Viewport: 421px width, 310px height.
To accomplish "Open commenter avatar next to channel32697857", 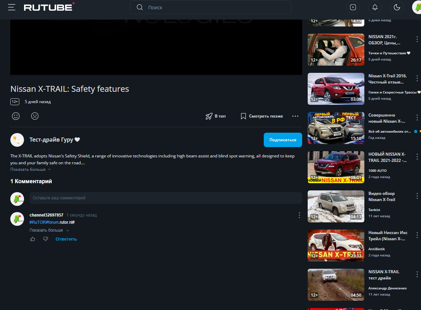I will [x=17, y=219].
